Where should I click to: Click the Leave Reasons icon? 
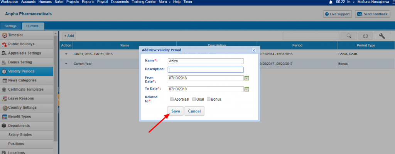(4, 99)
